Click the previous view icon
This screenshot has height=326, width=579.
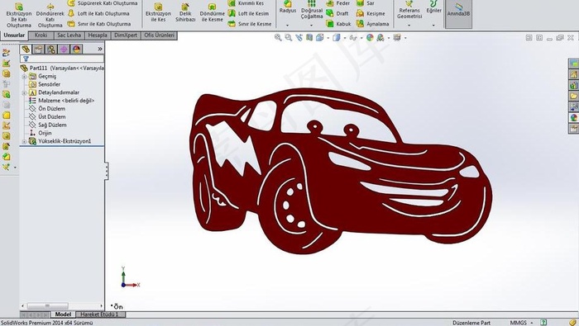pos(299,38)
